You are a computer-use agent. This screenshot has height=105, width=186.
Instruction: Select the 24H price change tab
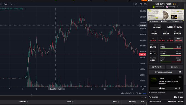[x=178, y=39]
